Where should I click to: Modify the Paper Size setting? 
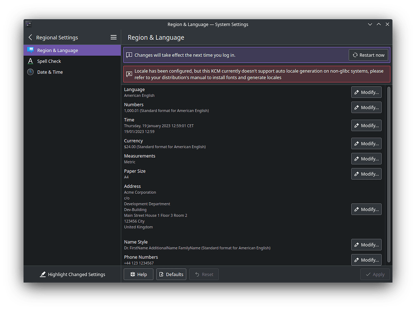[x=366, y=174]
